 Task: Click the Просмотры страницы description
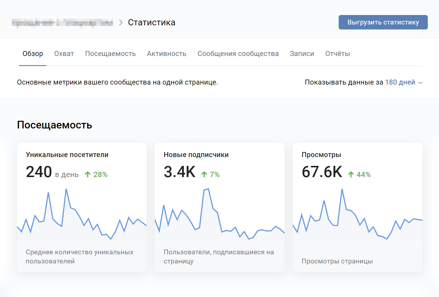tap(337, 261)
